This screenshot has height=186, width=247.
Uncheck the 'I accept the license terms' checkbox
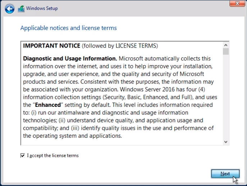[23, 155]
